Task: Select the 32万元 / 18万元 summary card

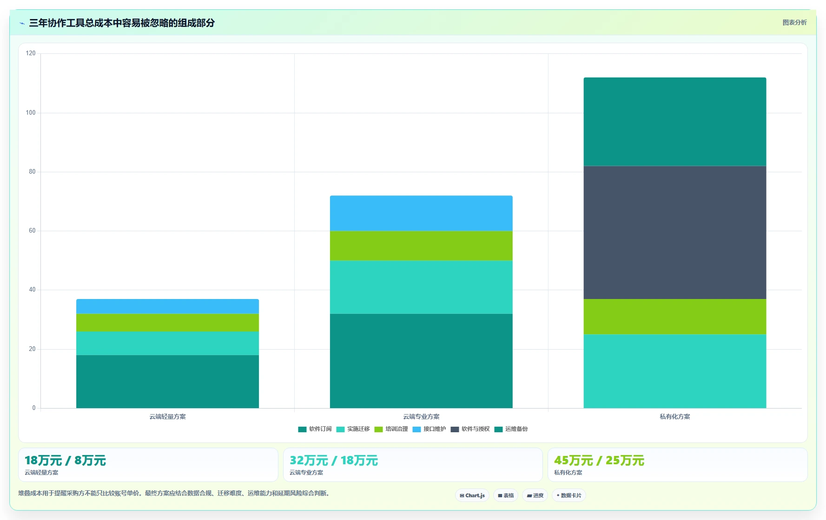Action: [x=413, y=465]
